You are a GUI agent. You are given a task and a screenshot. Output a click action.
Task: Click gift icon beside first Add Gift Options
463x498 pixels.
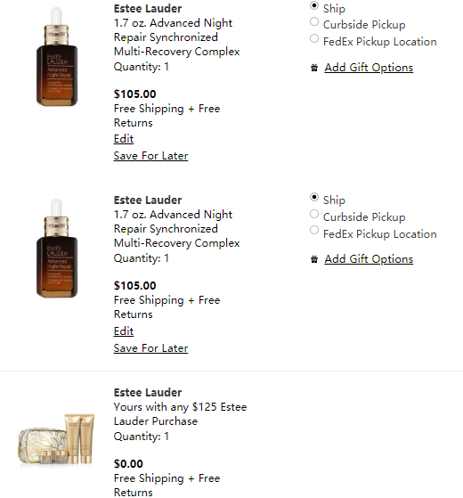pyautogui.click(x=314, y=68)
